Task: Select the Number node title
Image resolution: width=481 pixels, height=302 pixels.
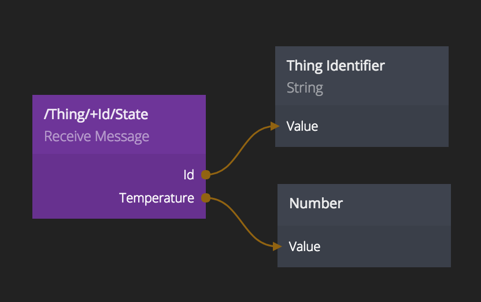Action: click(x=316, y=203)
